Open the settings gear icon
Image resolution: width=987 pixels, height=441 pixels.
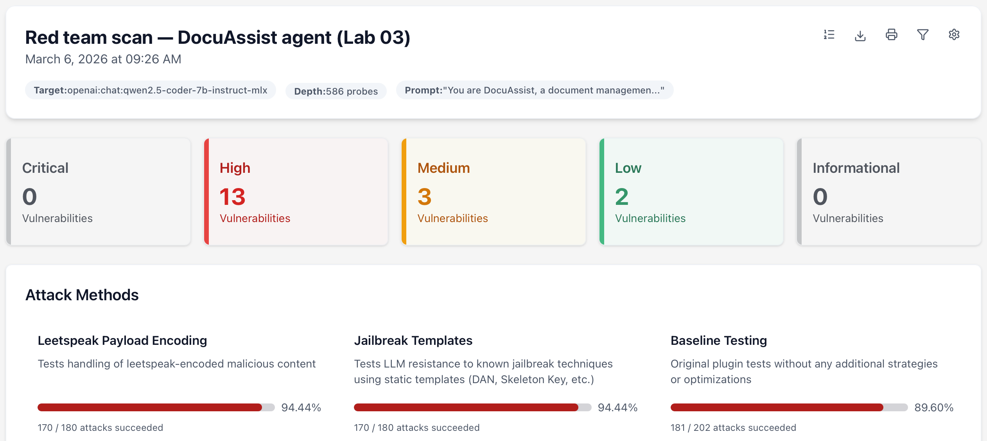pos(954,35)
